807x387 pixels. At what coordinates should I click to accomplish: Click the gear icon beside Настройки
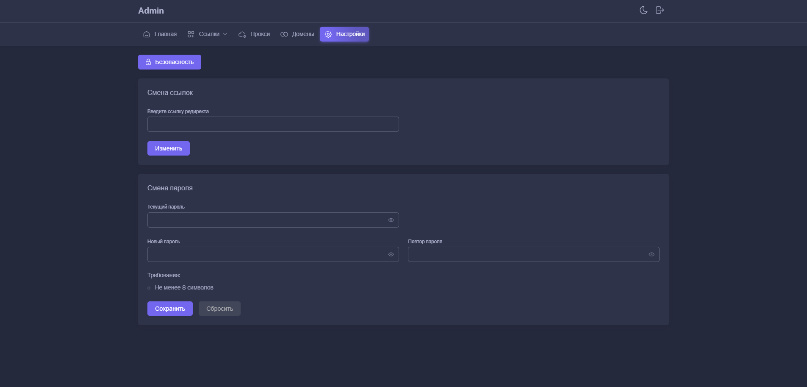328,34
